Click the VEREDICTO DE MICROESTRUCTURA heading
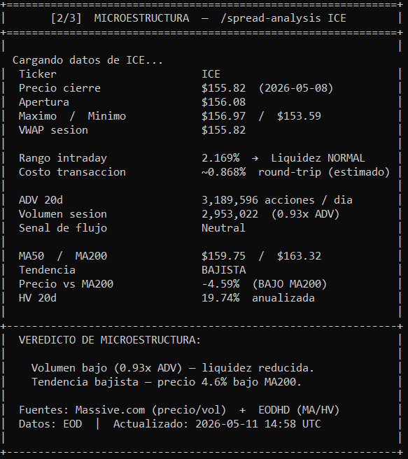The height and width of the screenshot is (459, 408). 110,340
